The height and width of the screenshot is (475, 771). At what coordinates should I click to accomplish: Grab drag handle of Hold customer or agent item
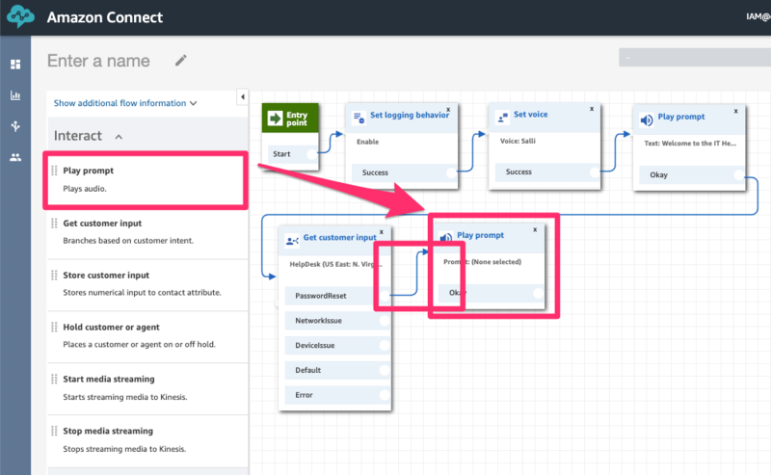tap(54, 327)
